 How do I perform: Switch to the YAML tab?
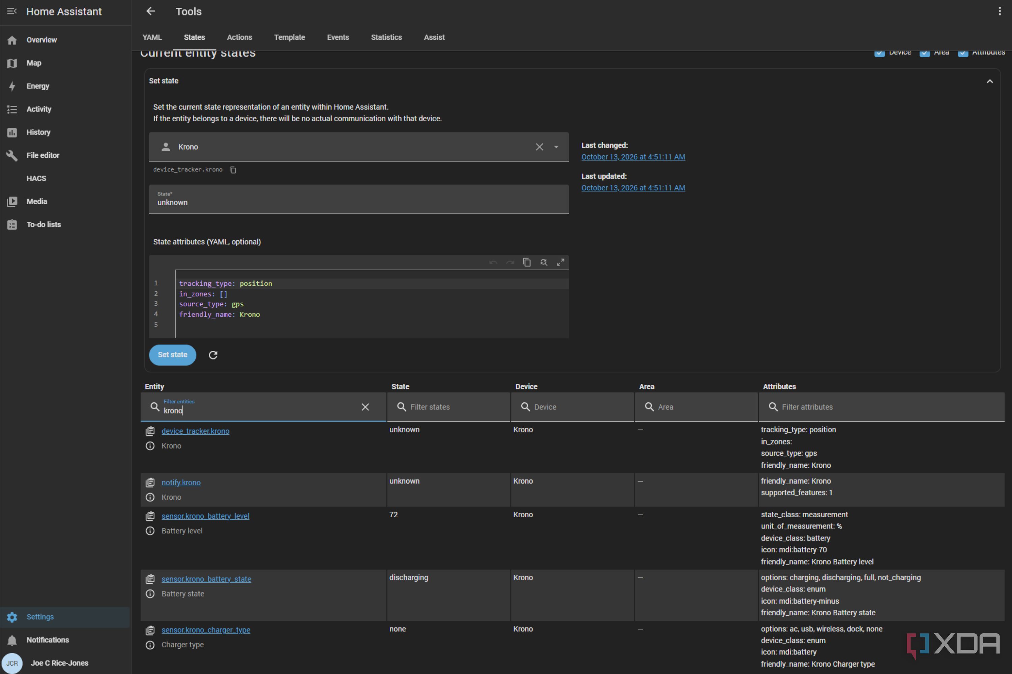pyautogui.click(x=152, y=37)
